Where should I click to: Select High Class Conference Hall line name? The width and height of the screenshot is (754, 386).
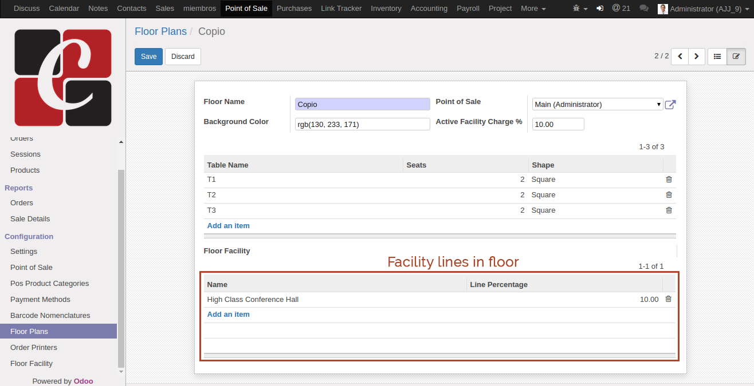pyautogui.click(x=253, y=300)
